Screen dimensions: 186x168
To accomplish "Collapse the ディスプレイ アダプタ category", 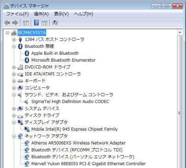I will click(x=14, y=122).
